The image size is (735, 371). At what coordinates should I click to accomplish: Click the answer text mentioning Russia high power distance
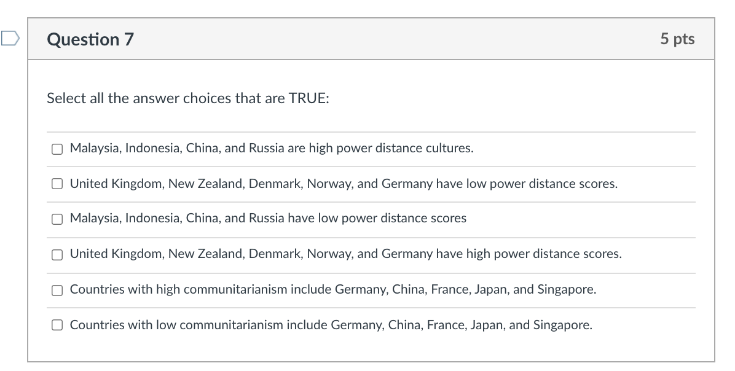point(271,148)
